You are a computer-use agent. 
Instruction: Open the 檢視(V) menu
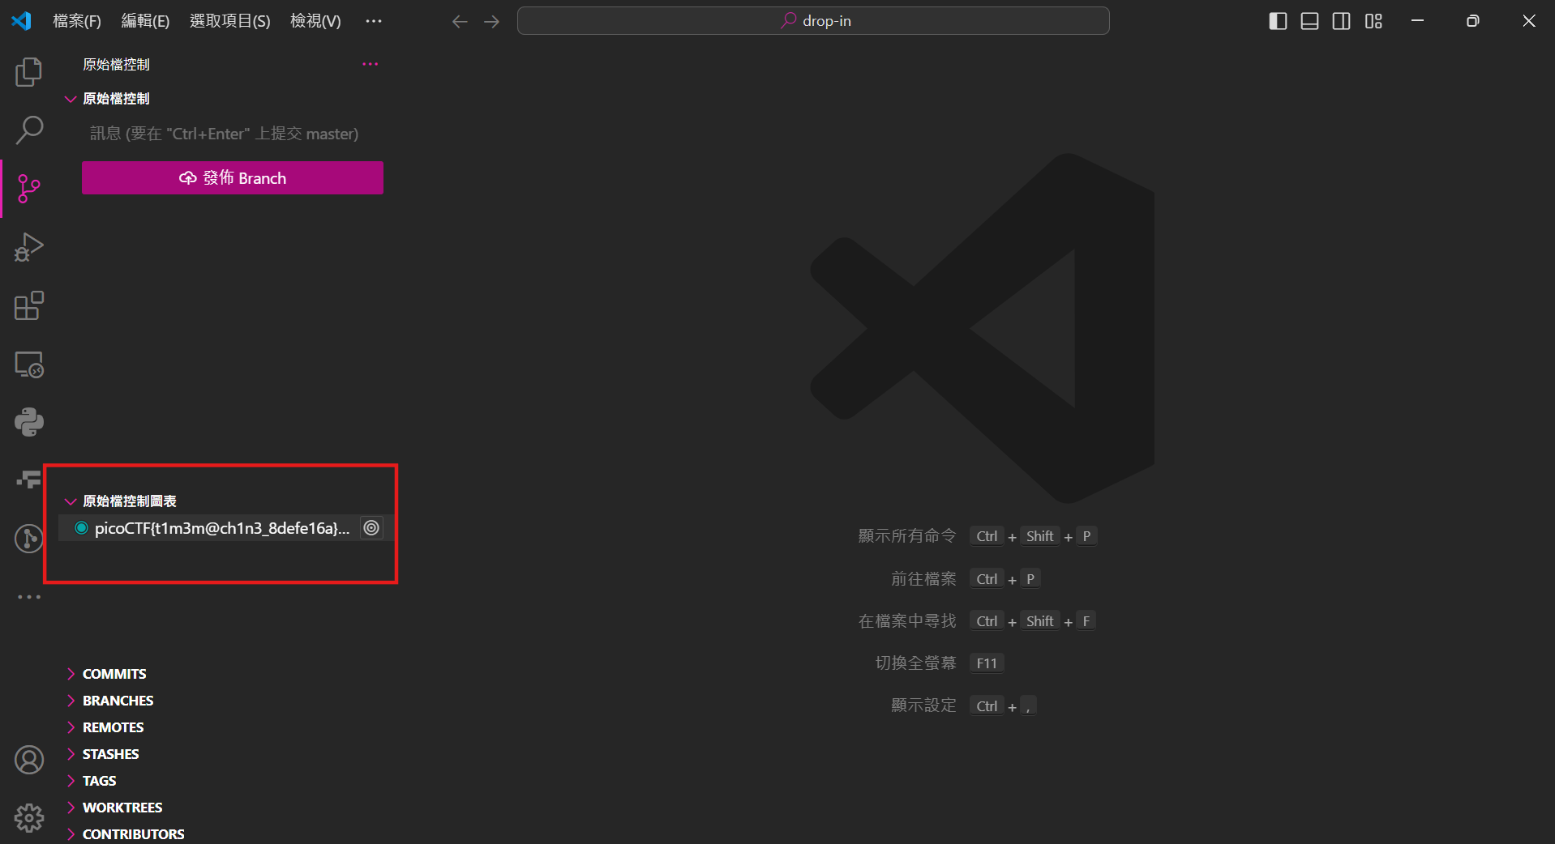pyautogui.click(x=315, y=21)
